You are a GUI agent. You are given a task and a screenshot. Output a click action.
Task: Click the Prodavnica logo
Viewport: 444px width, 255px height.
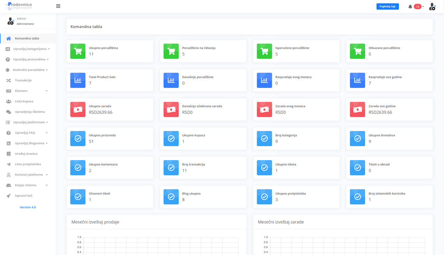[19, 6]
